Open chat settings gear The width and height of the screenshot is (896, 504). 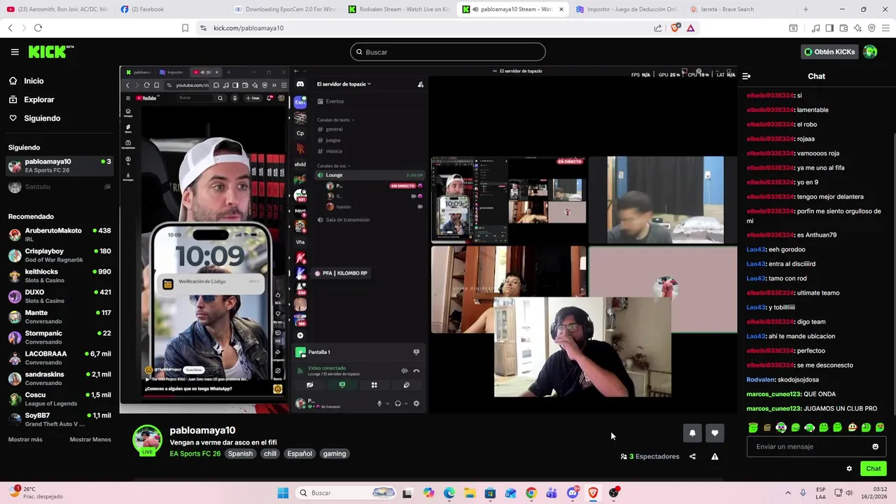pos(849,469)
